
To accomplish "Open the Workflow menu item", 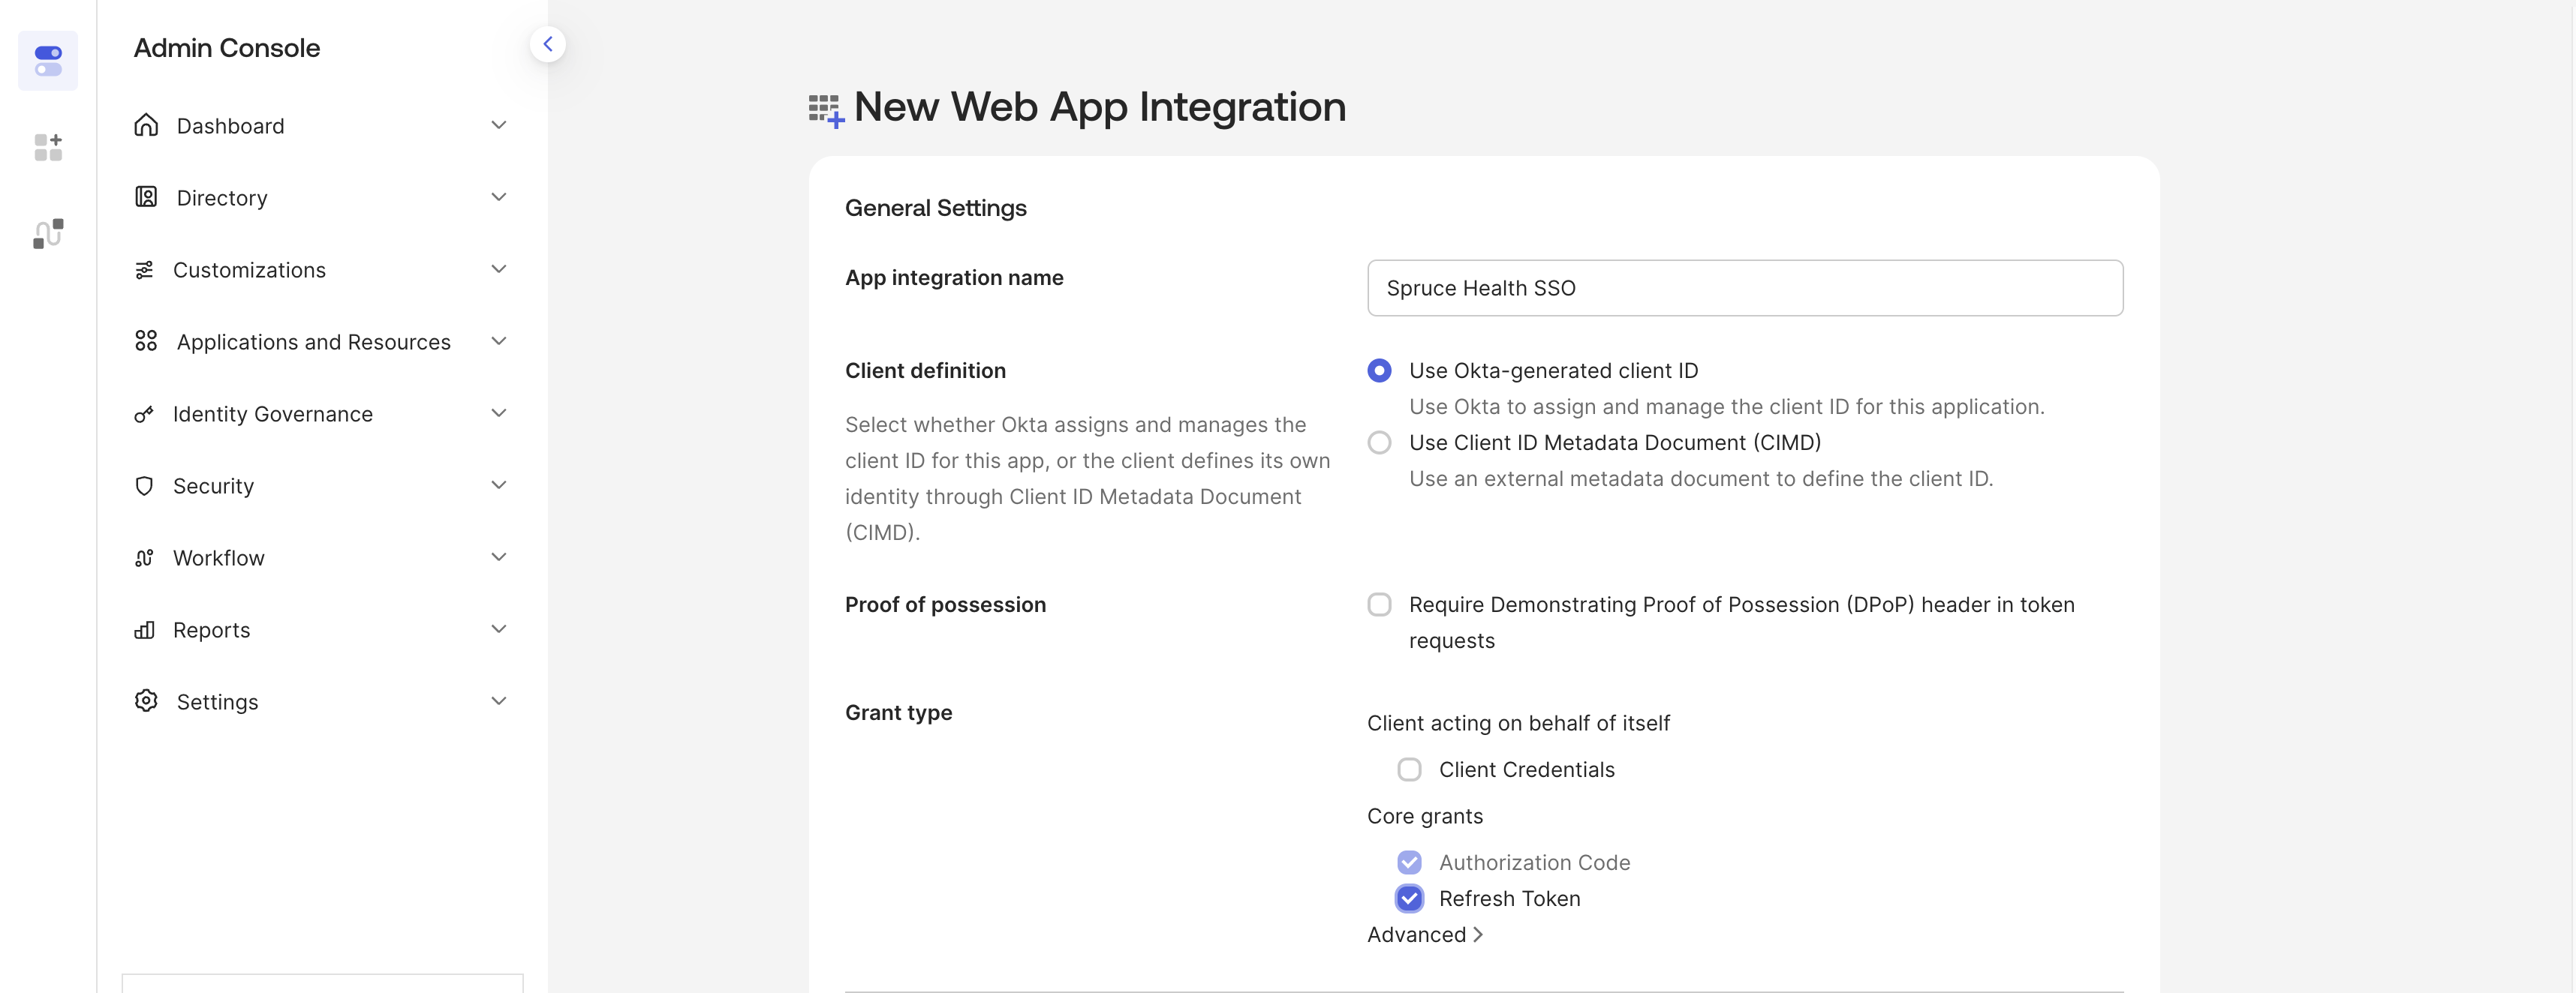I will [322, 557].
